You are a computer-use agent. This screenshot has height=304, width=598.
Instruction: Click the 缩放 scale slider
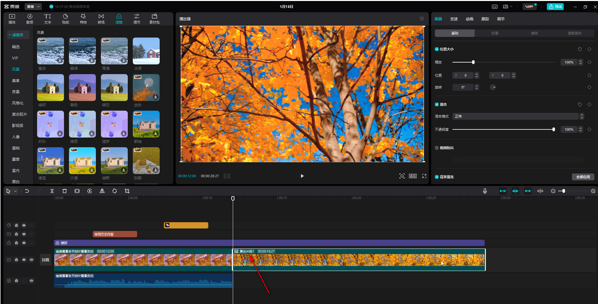pos(503,62)
